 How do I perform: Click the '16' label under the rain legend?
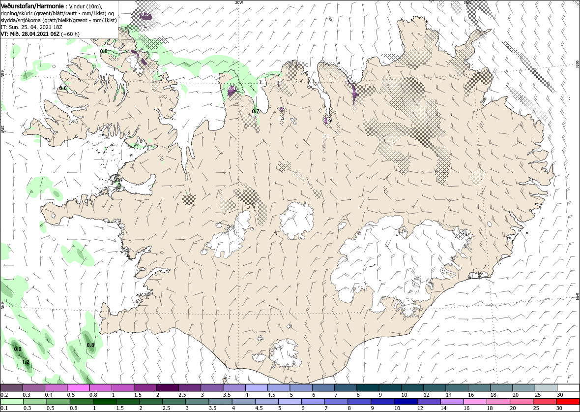(x=467, y=408)
